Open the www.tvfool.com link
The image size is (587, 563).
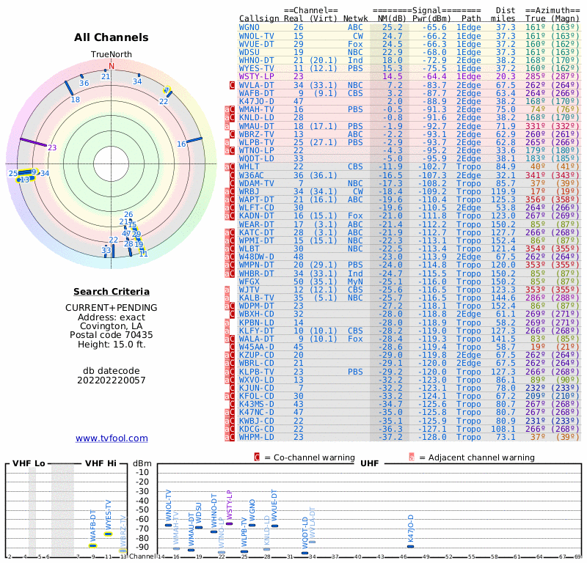[112, 438]
